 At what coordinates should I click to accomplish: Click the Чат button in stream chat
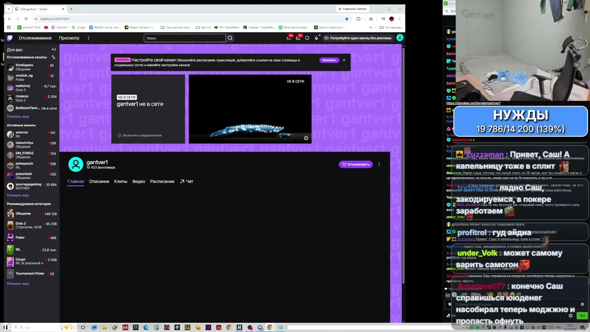click(x=582, y=315)
